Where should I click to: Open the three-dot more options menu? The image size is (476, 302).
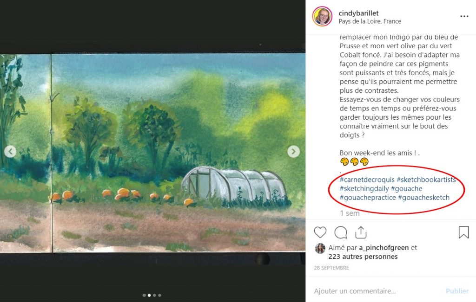(464, 16)
